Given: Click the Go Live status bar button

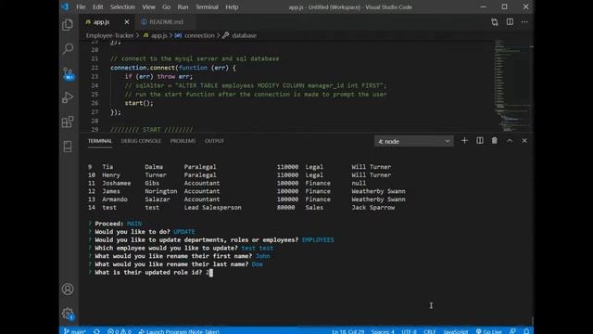Looking at the screenshot, I should tap(488, 331).
